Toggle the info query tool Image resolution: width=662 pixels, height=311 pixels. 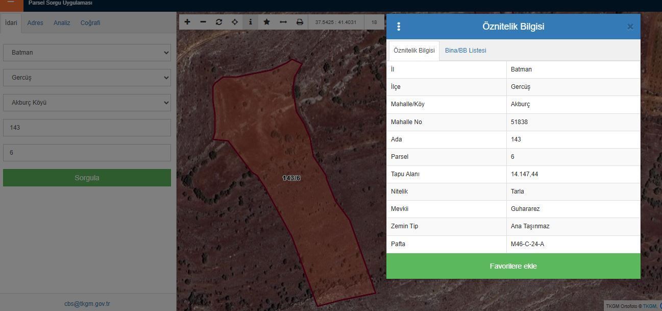point(250,22)
